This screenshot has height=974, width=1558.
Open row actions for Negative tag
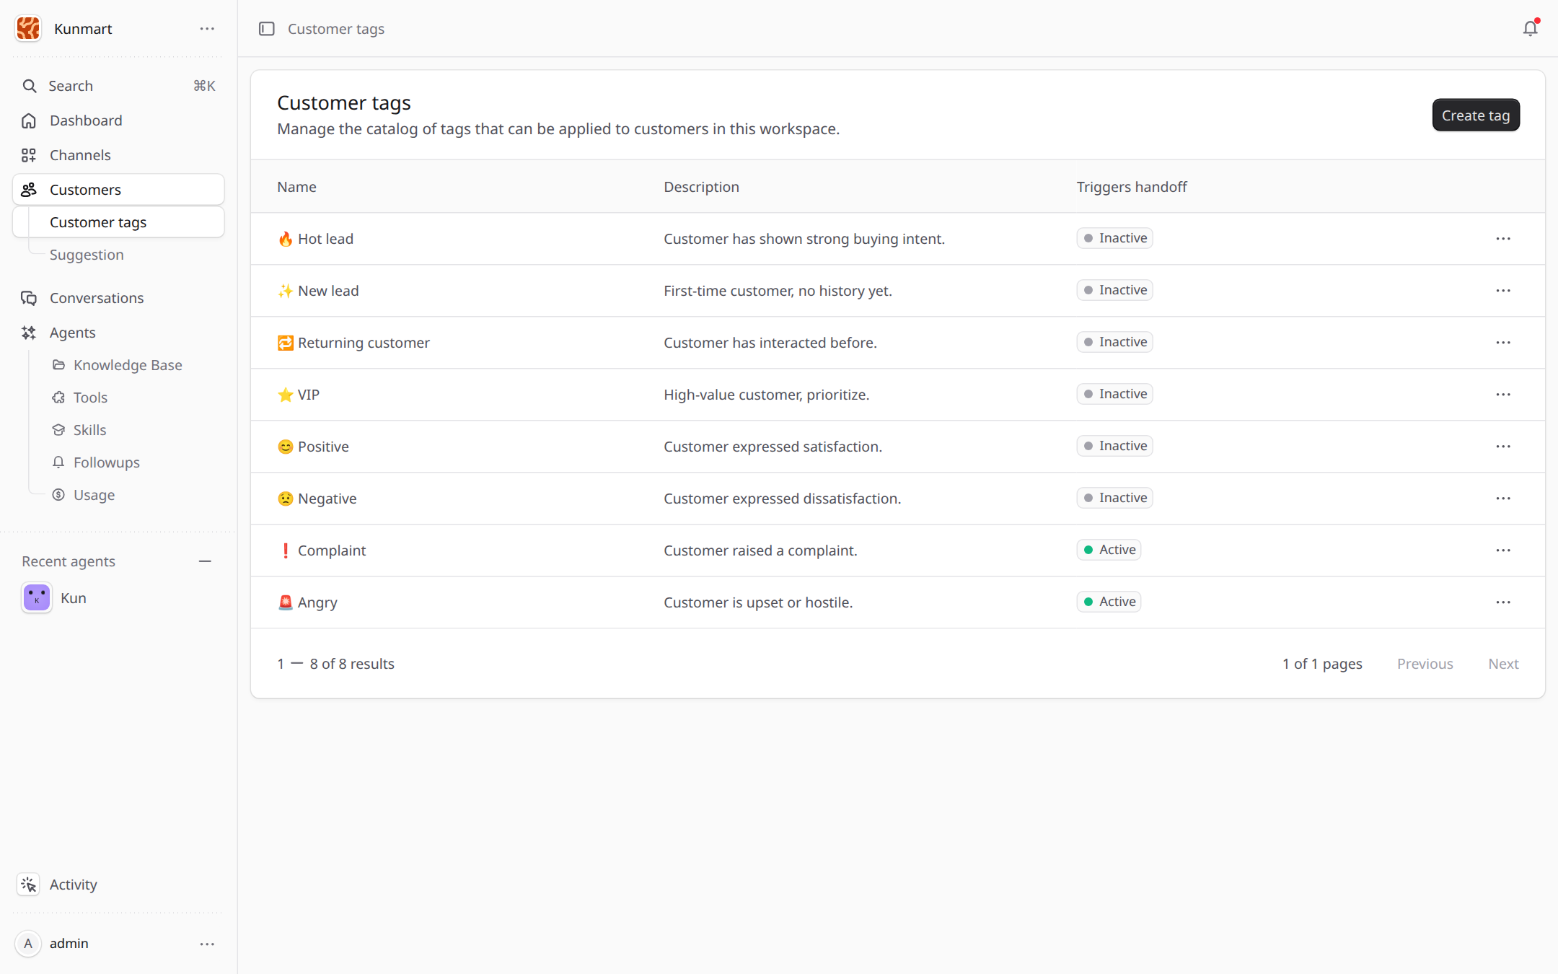coord(1503,499)
